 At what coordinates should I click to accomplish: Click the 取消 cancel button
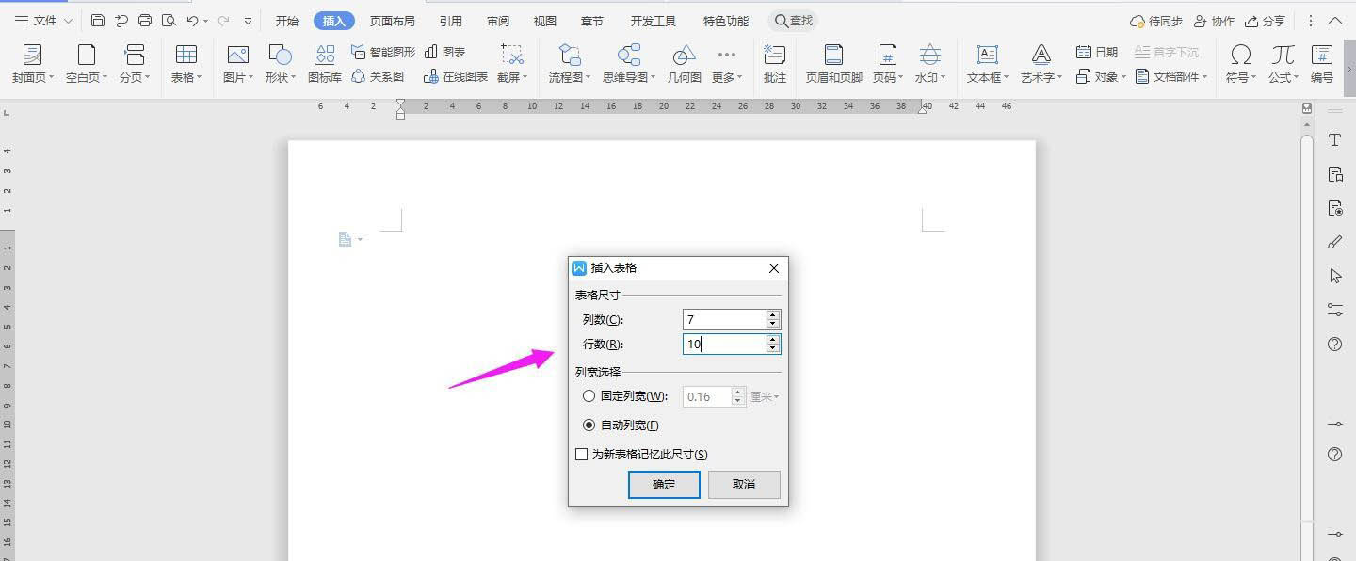click(x=744, y=484)
